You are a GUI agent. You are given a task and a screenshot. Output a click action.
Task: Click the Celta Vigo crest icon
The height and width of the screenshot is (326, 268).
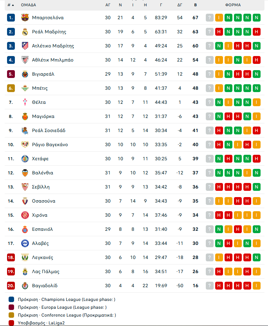pos(25,102)
